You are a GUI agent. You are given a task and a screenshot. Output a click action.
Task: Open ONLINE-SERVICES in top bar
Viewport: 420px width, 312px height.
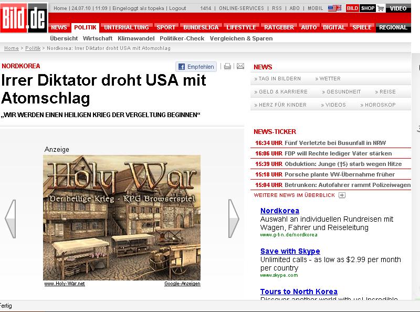(x=241, y=8)
